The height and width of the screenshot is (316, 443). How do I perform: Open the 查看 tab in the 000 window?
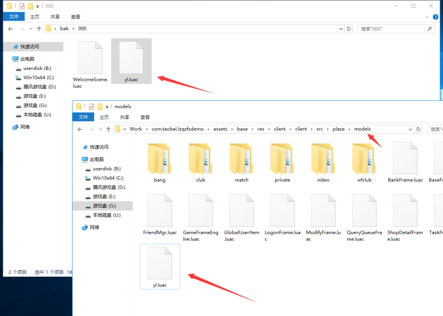pos(75,17)
